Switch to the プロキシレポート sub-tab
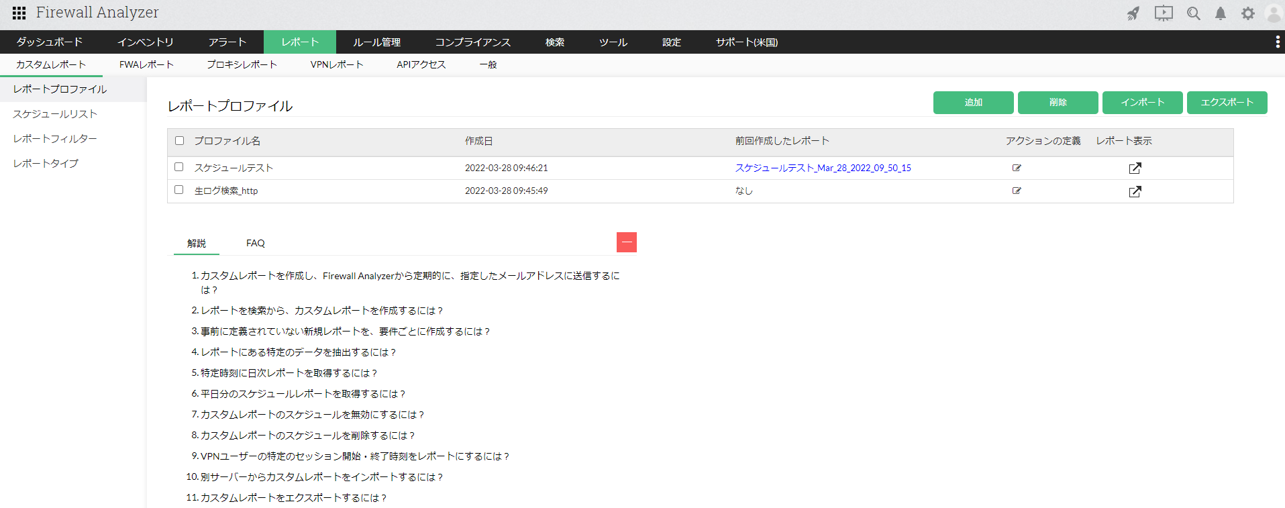Image resolution: width=1285 pixels, height=508 pixels. point(242,65)
